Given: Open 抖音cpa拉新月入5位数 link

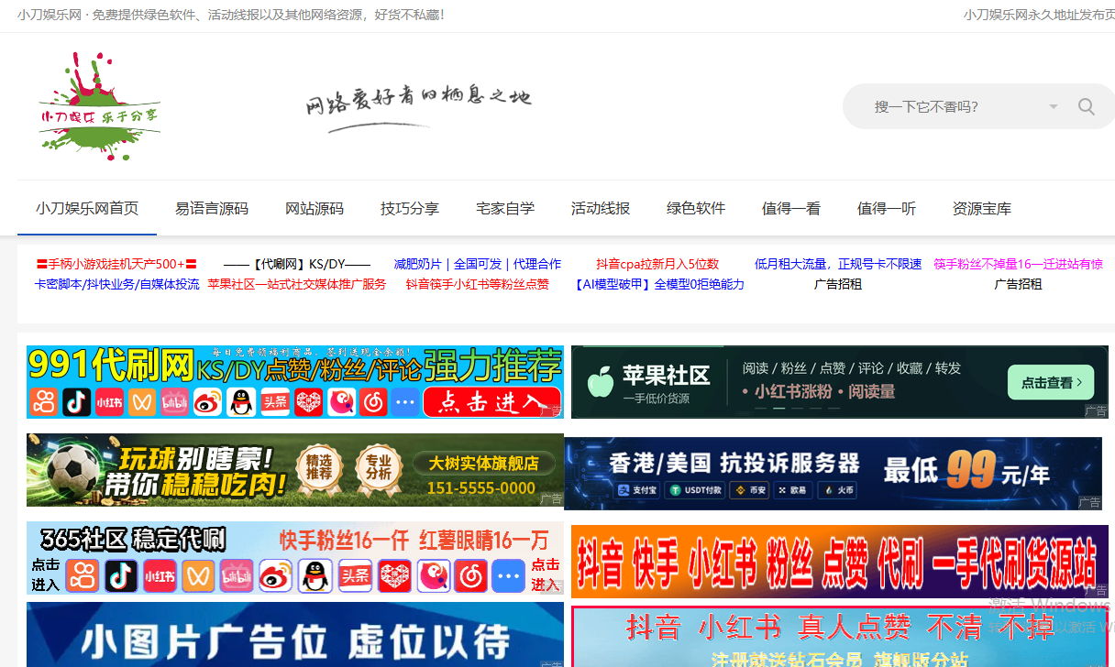Looking at the screenshot, I should [x=657, y=264].
